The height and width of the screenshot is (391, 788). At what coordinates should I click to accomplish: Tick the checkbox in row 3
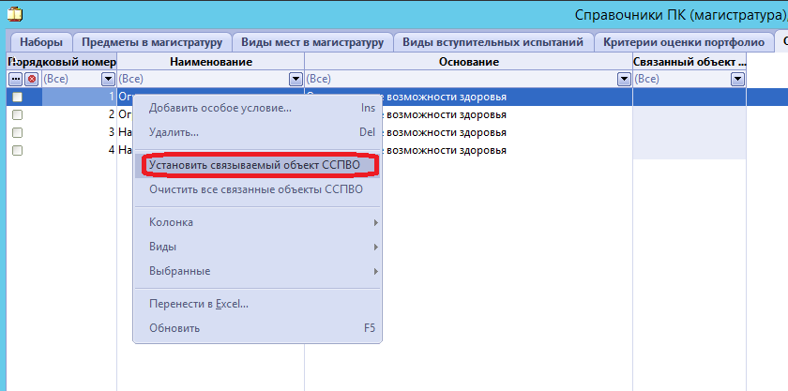(17, 133)
